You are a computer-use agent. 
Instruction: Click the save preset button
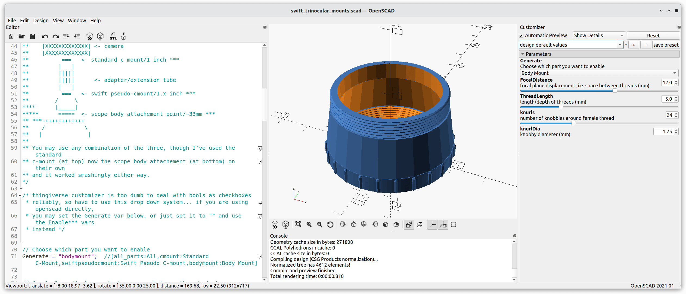666,45
